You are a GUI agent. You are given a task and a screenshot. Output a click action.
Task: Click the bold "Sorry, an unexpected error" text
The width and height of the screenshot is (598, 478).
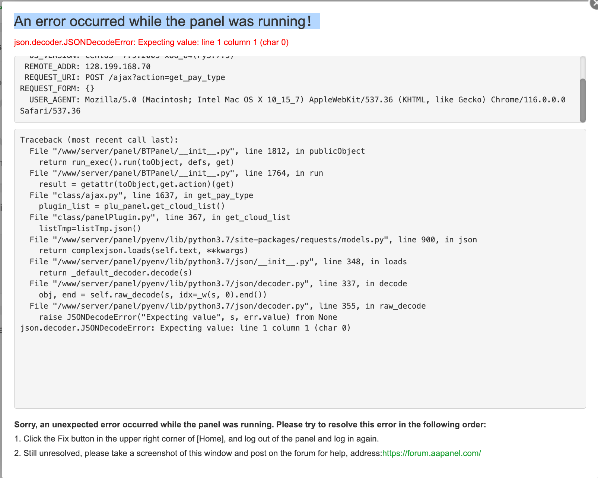pyautogui.click(x=250, y=425)
